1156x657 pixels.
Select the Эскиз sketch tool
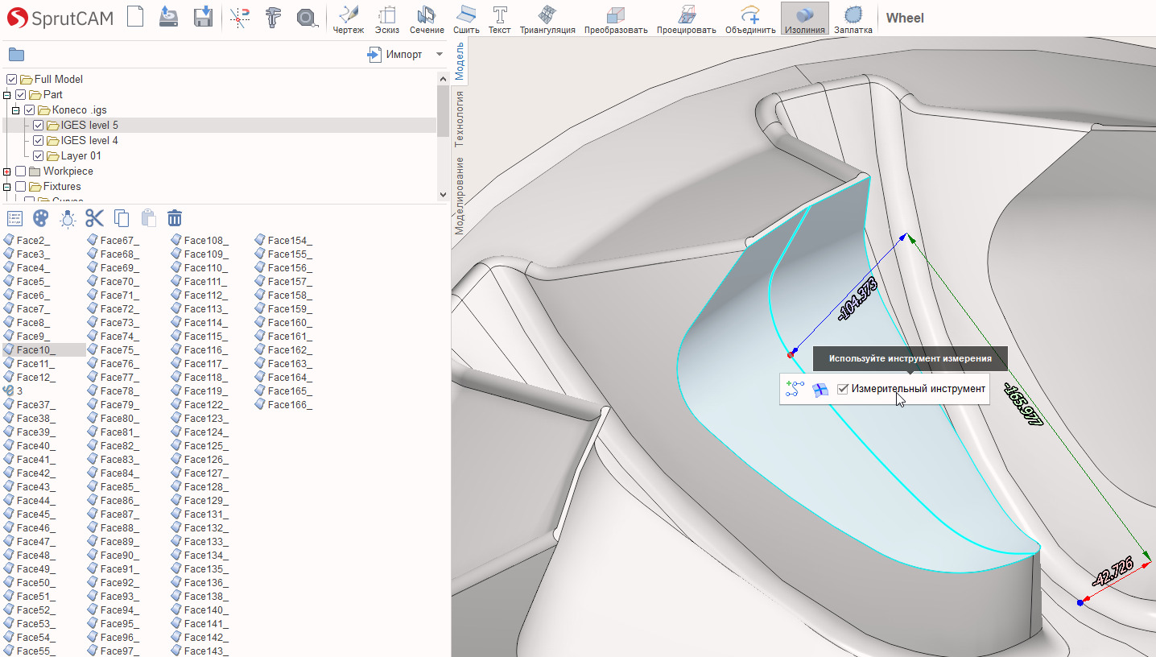click(387, 19)
